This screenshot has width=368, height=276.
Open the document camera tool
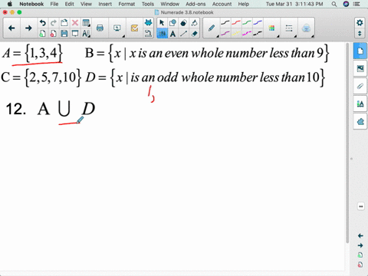click(148, 33)
